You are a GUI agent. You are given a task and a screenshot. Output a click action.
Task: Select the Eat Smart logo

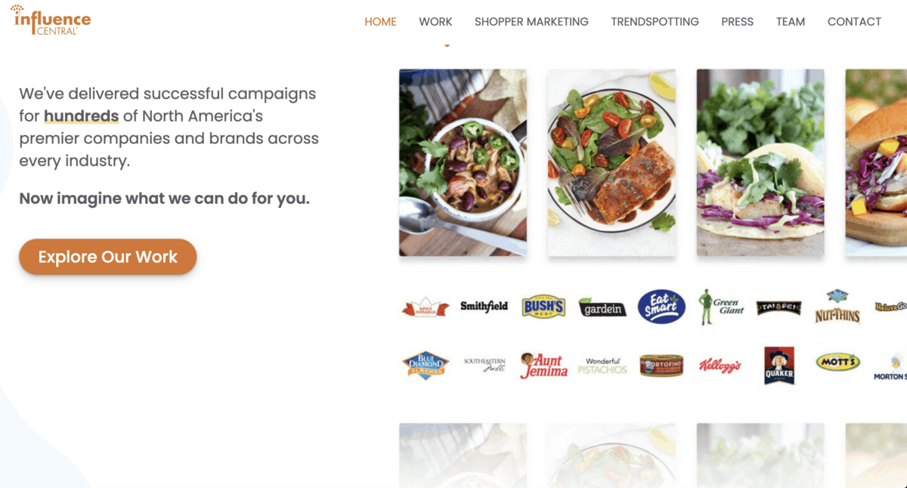point(661,307)
